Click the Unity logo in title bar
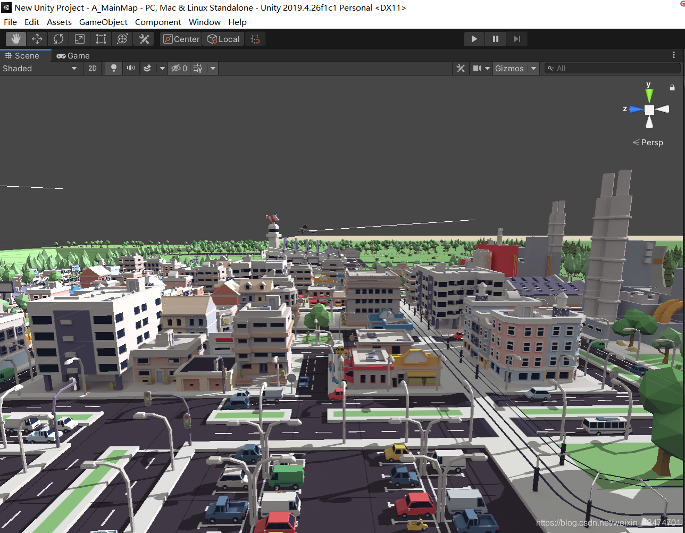 6,7
